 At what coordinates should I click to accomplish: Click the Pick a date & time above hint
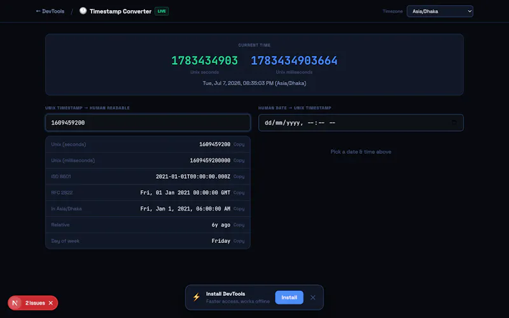(x=361, y=152)
